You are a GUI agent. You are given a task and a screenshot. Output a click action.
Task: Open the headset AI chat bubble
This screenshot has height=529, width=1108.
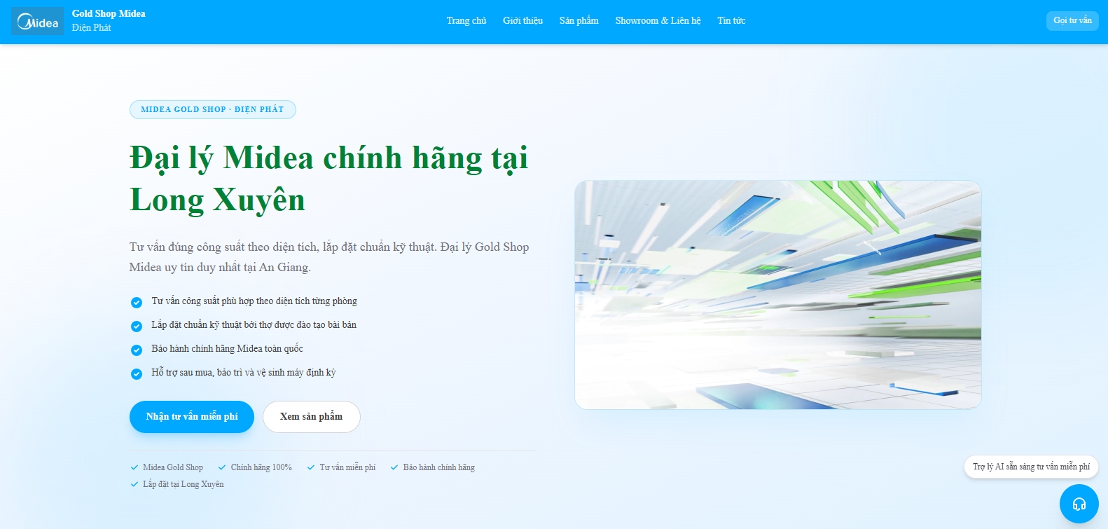[1079, 503]
